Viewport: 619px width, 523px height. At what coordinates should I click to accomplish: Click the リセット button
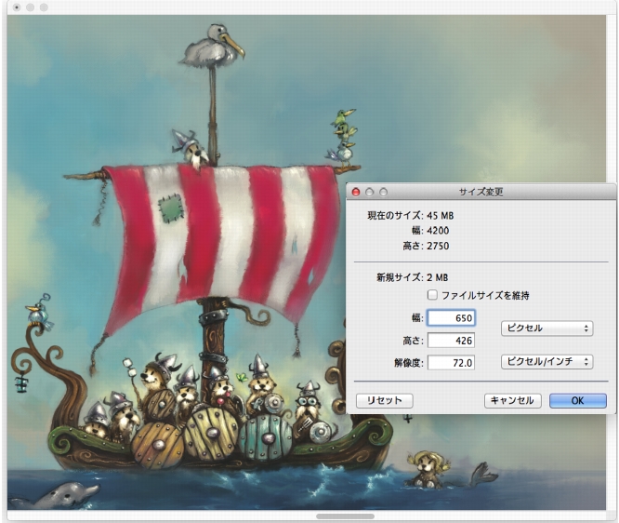coord(385,400)
